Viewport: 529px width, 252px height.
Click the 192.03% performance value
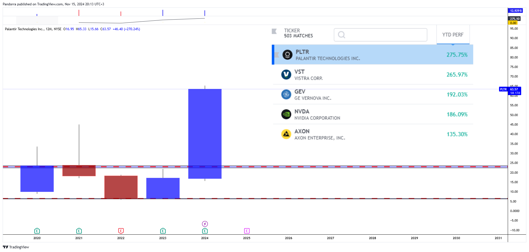[457, 95]
